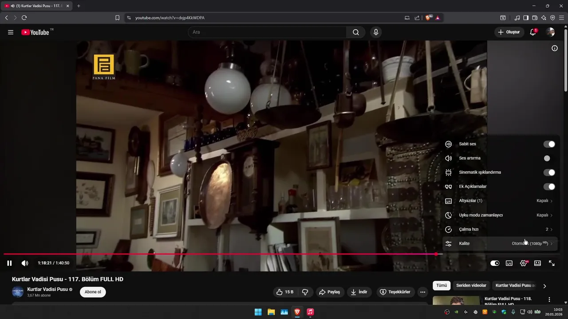The height and width of the screenshot is (319, 568).
Task: Open the notifications bell
Action: 533,32
